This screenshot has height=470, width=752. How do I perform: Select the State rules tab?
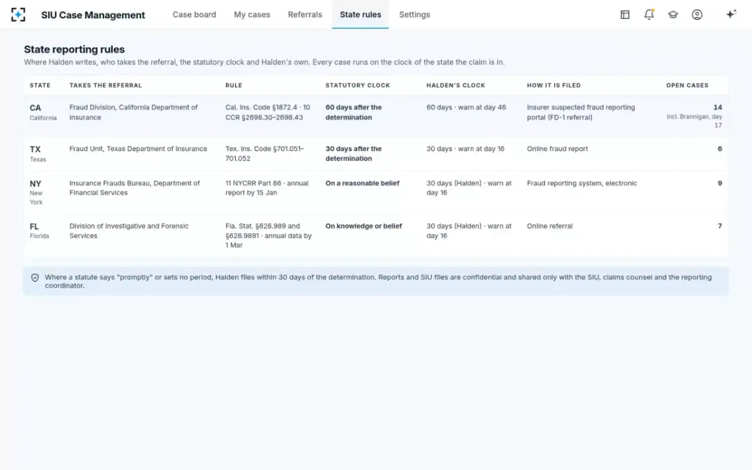click(360, 14)
